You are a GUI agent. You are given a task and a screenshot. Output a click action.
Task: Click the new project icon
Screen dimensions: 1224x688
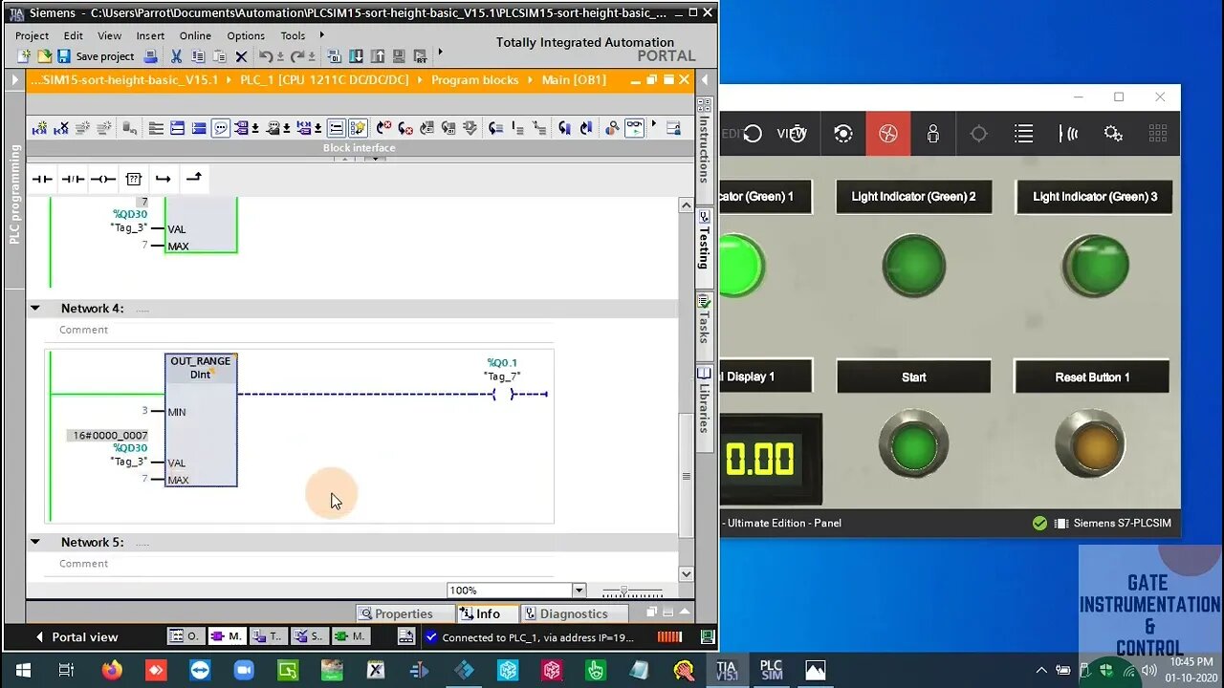point(24,56)
